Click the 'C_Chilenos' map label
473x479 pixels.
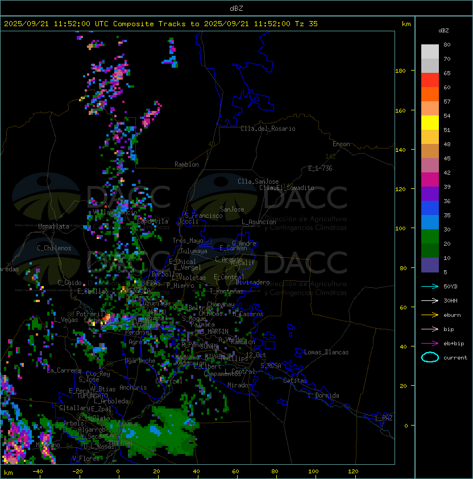[x=54, y=248]
